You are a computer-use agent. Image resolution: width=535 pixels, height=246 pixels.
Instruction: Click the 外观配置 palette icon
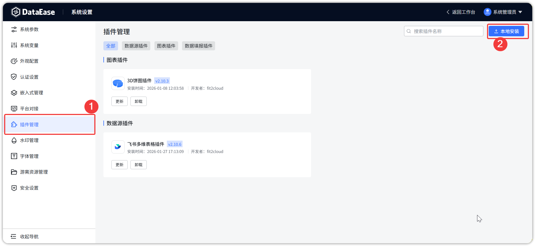pyautogui.click(x=14, y=61)
